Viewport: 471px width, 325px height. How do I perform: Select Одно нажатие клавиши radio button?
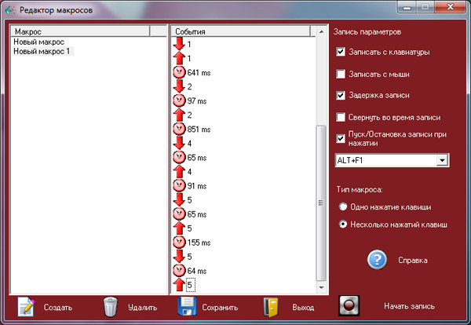(343, 206)
